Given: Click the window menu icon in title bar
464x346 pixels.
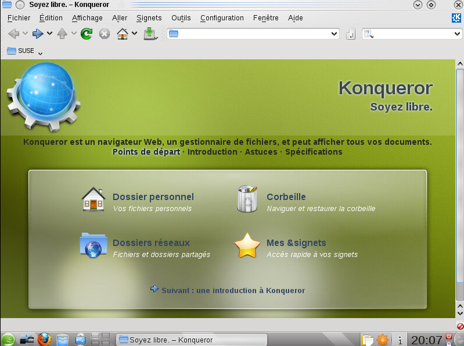Looking at the screenshot, I should (7, 5).
